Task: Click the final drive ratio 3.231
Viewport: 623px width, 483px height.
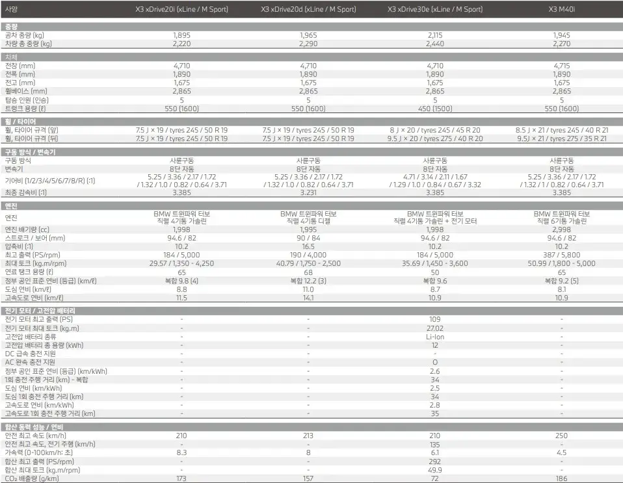Action: point(308,192)
